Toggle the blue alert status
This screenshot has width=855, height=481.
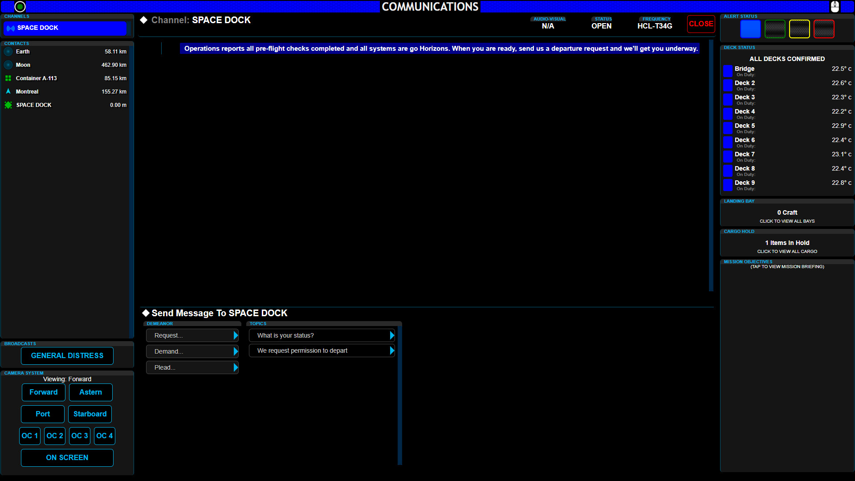pos(750,29)
